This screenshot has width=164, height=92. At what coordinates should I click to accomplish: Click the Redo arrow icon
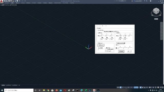pyautogui.click(x=22, y=1)
